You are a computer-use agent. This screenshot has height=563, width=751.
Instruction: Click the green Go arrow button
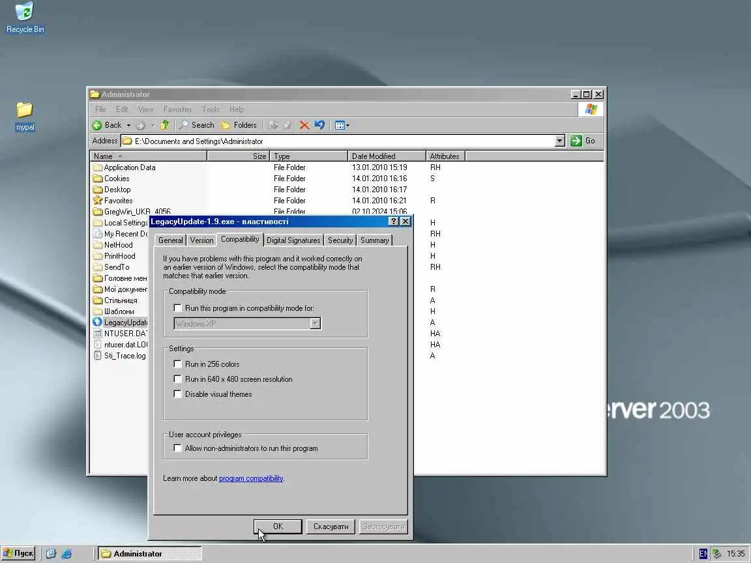click(x=576, y=141)
